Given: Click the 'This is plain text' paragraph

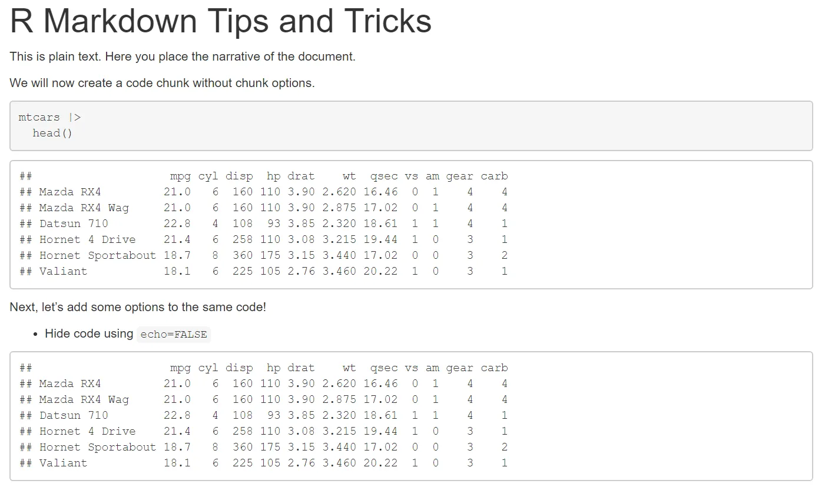Looking at the screenshot, I should (183, 57).
